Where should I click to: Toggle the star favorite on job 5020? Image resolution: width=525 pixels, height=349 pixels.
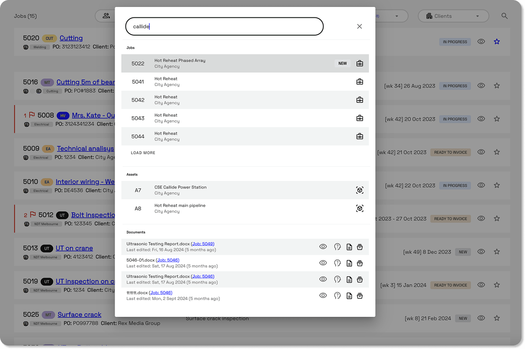(496, 41)
